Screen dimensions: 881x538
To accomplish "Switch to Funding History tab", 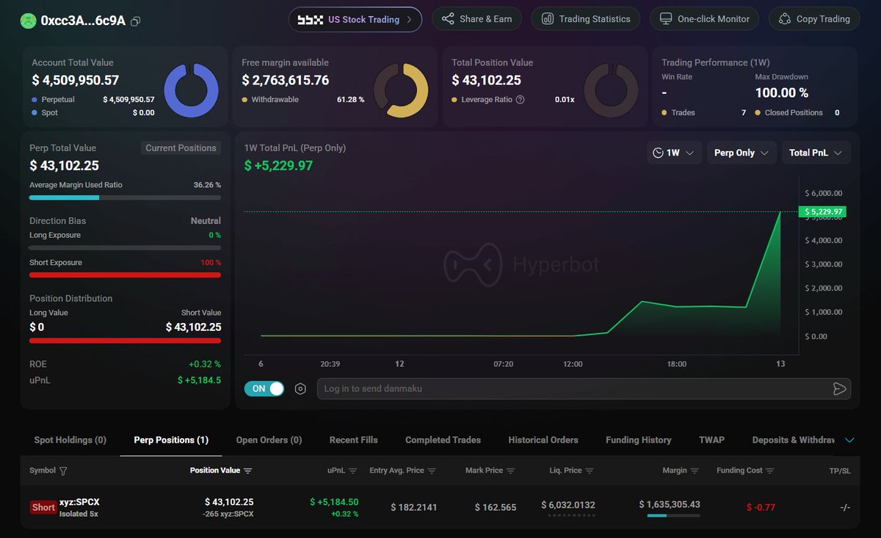I will [x=639, y=440].
